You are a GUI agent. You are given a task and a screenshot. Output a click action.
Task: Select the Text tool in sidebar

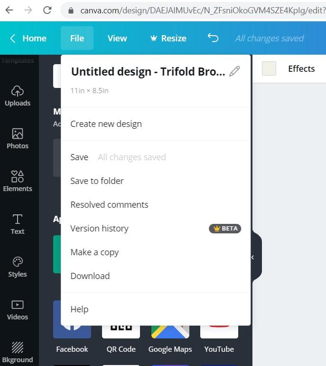click(18, 224)
